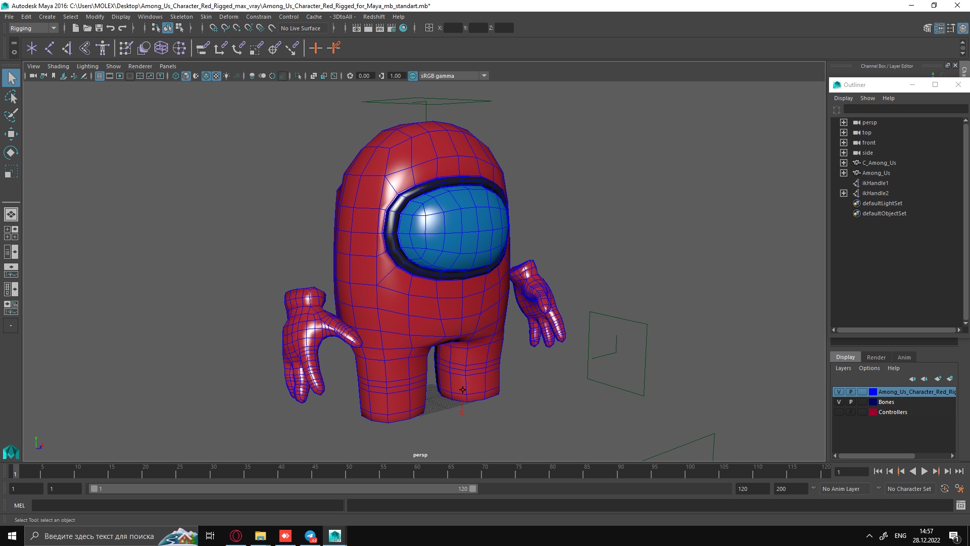Viewport: 970px width, 546px height.
Task: Click the Quick Rig humanoid icon
Action: tap(103, 48)
